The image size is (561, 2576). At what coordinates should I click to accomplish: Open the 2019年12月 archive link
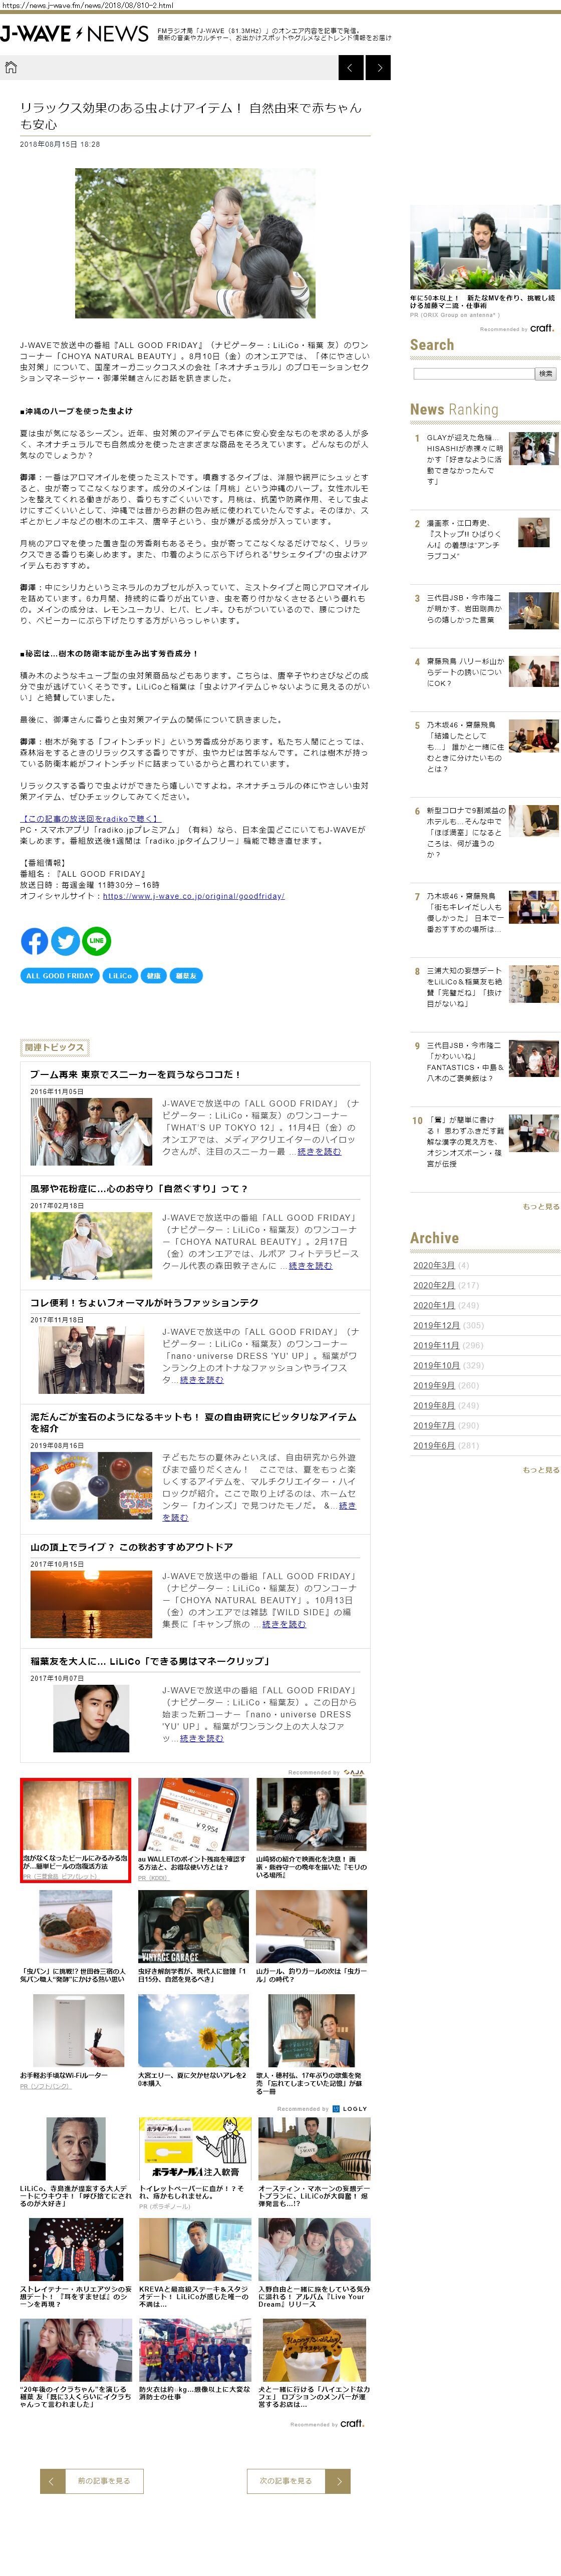[x=436, y=1325]
